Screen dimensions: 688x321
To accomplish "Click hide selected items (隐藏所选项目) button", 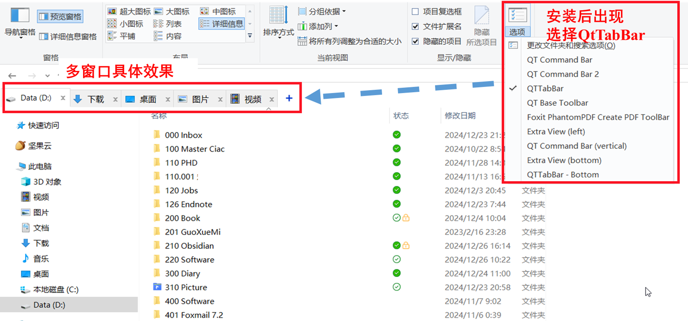I will click(482, 26).
